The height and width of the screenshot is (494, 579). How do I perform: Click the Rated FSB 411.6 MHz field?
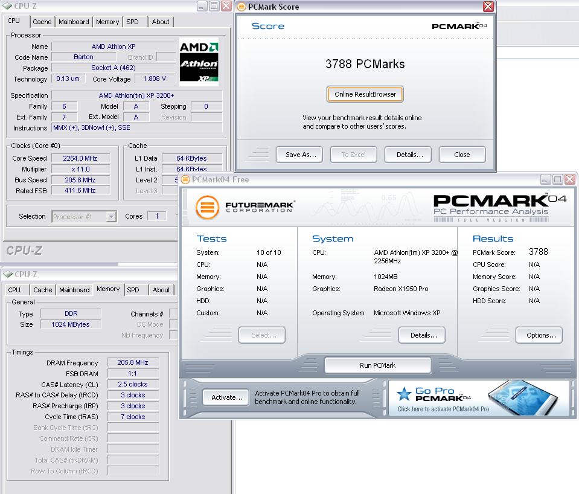(80, 191)
